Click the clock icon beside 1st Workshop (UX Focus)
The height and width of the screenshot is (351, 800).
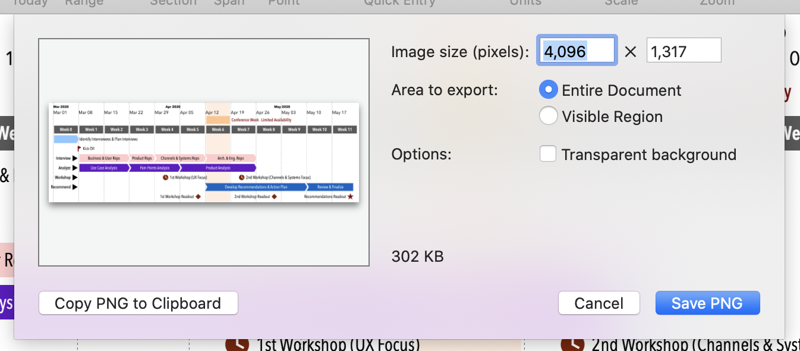pyautogui.click(x=237, y=344)
